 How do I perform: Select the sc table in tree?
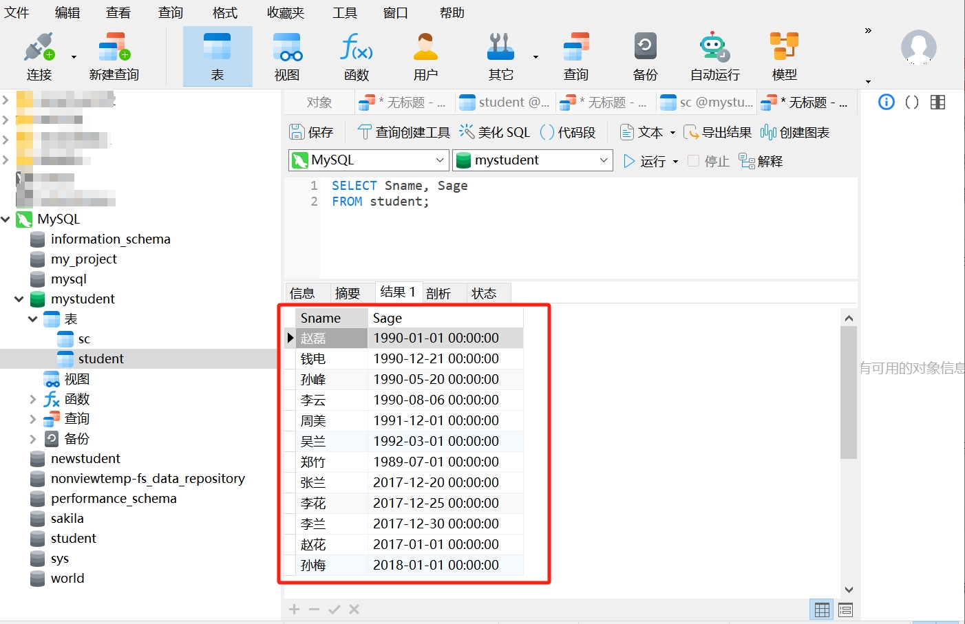84,339
